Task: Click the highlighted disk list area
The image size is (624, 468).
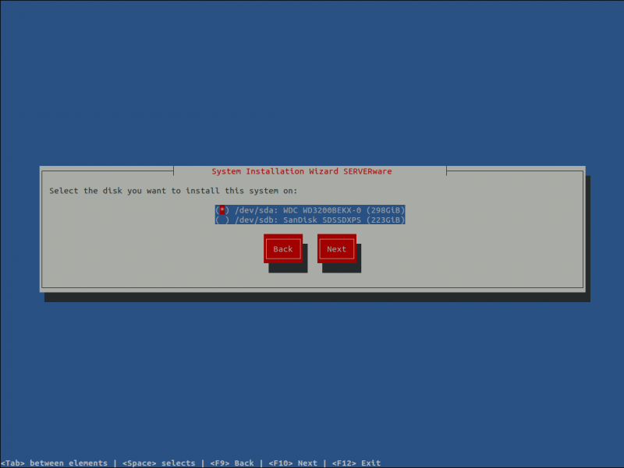Action: click(309, 214)
